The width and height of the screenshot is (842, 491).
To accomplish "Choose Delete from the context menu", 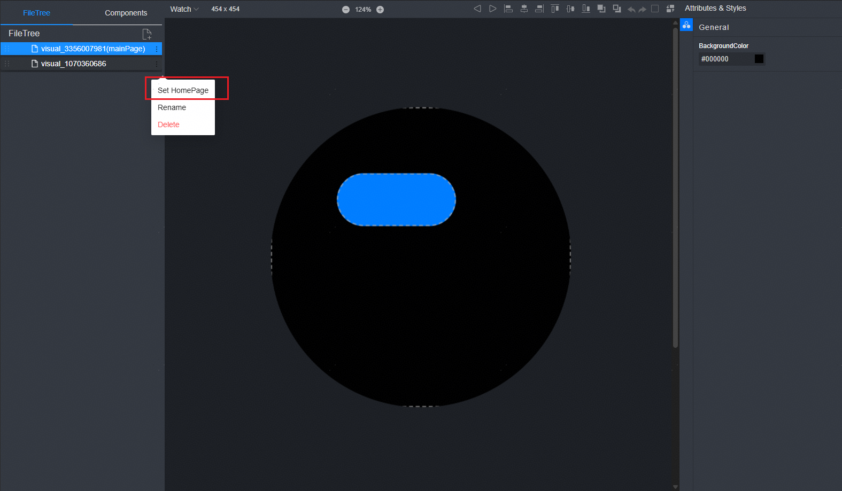I will tap(168, 124).
